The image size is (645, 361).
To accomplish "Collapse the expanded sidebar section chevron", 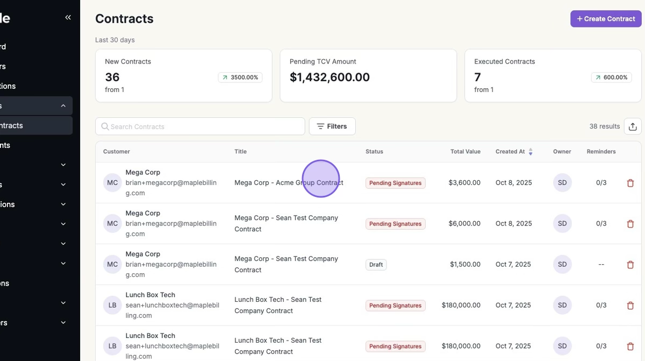I will coord(63,106).
